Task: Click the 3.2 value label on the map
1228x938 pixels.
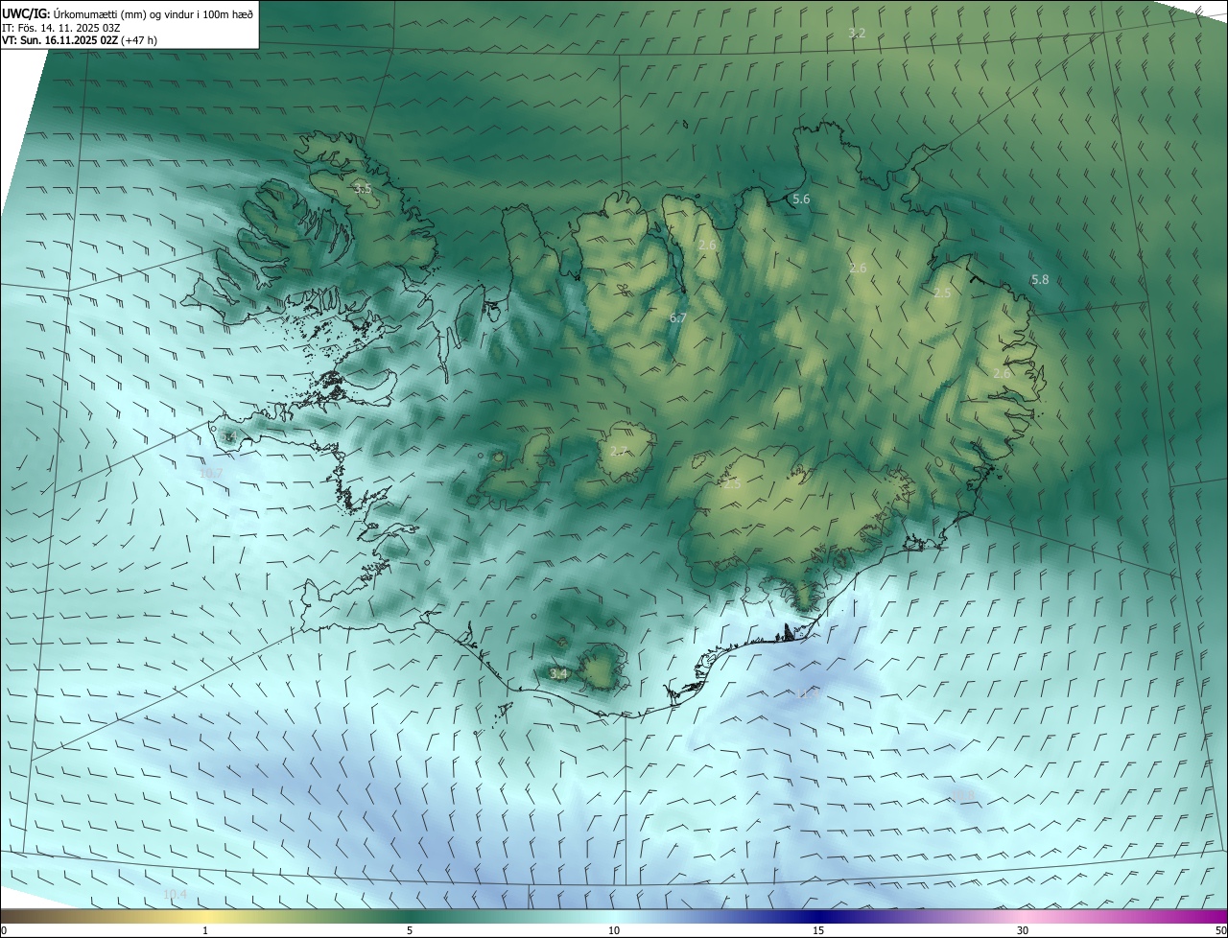Action: [x=857, y=34]
